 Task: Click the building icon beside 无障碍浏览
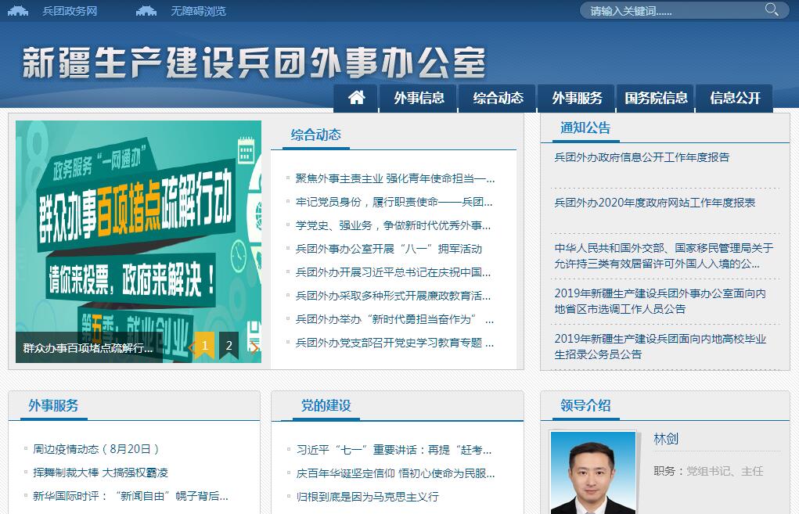(x=146, y=11)
